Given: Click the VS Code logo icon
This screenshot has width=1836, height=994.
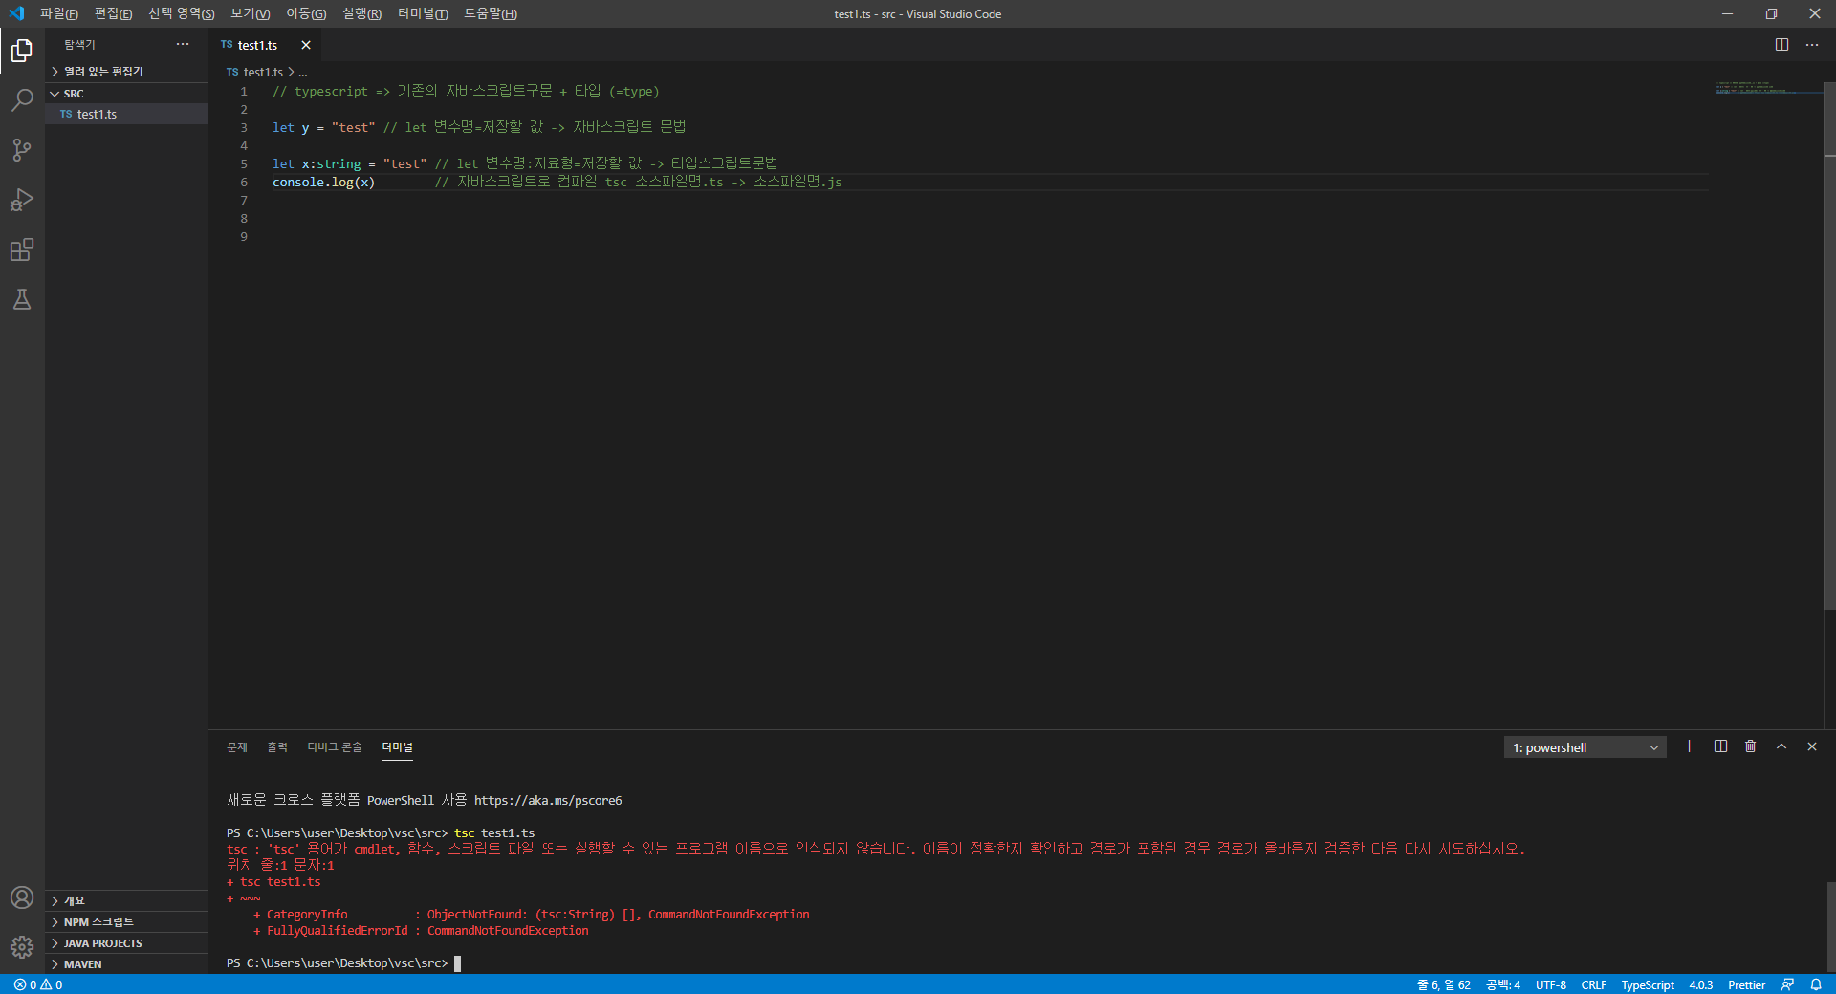Looking at the screenshot, I should 16,13.
